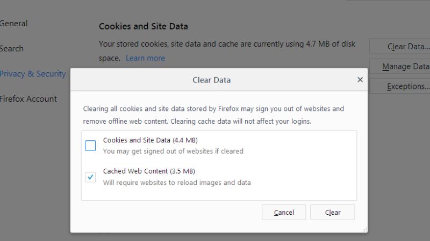Open the Manage Data… button

click(400, 66)
